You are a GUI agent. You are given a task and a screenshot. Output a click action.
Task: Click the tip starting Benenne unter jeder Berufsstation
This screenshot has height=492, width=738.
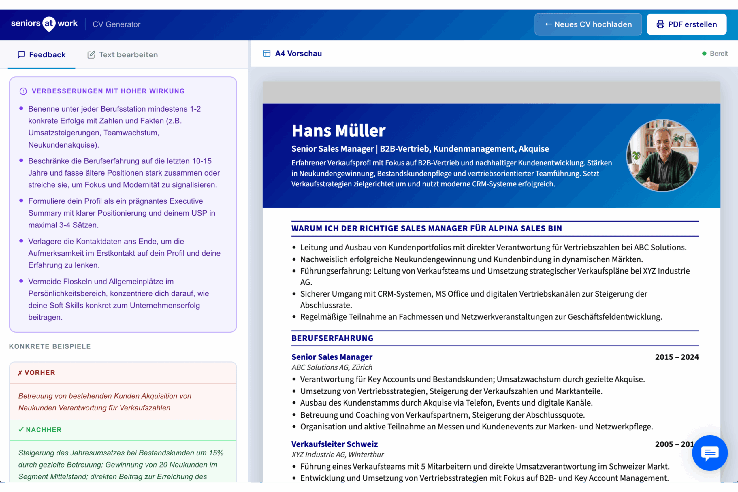click(x=114, y=127)
